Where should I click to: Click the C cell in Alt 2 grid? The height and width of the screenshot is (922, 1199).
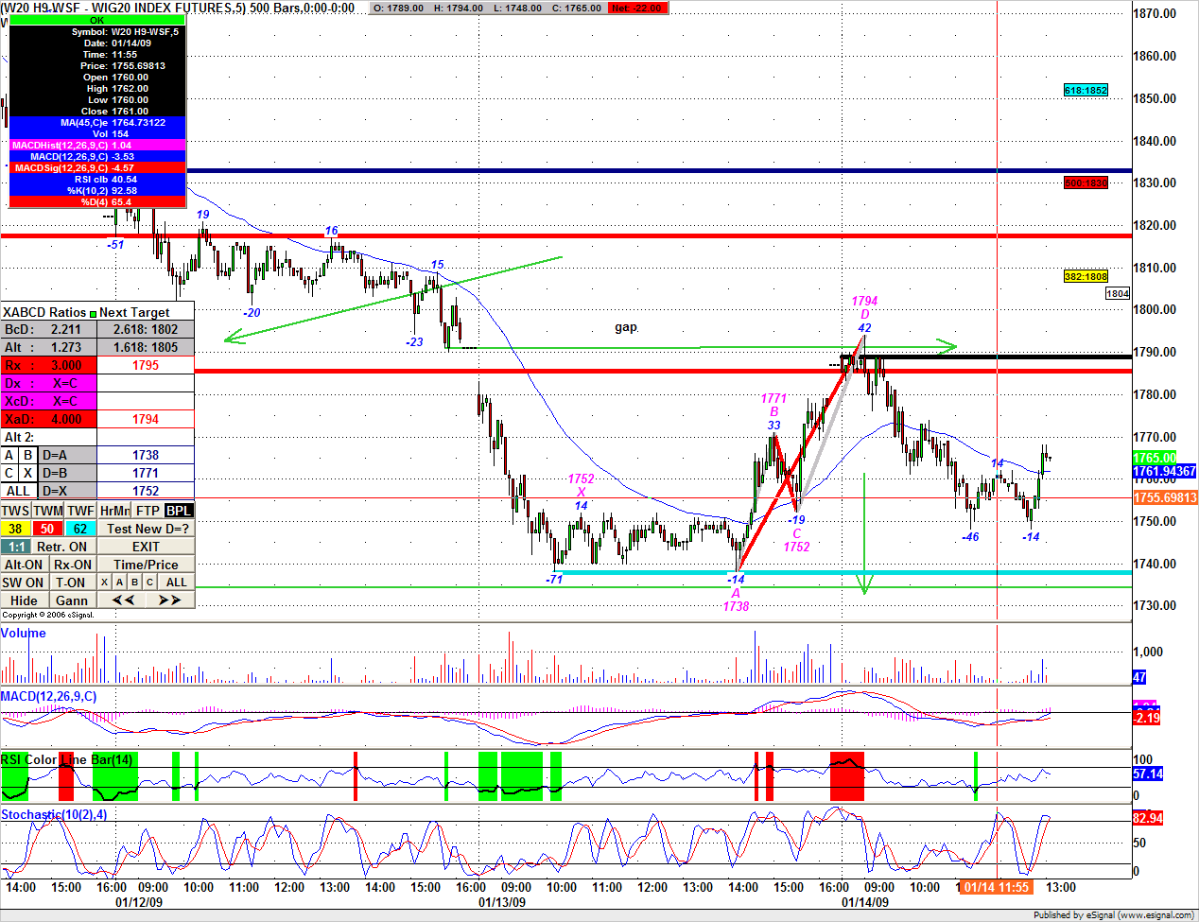coord(9,473)
